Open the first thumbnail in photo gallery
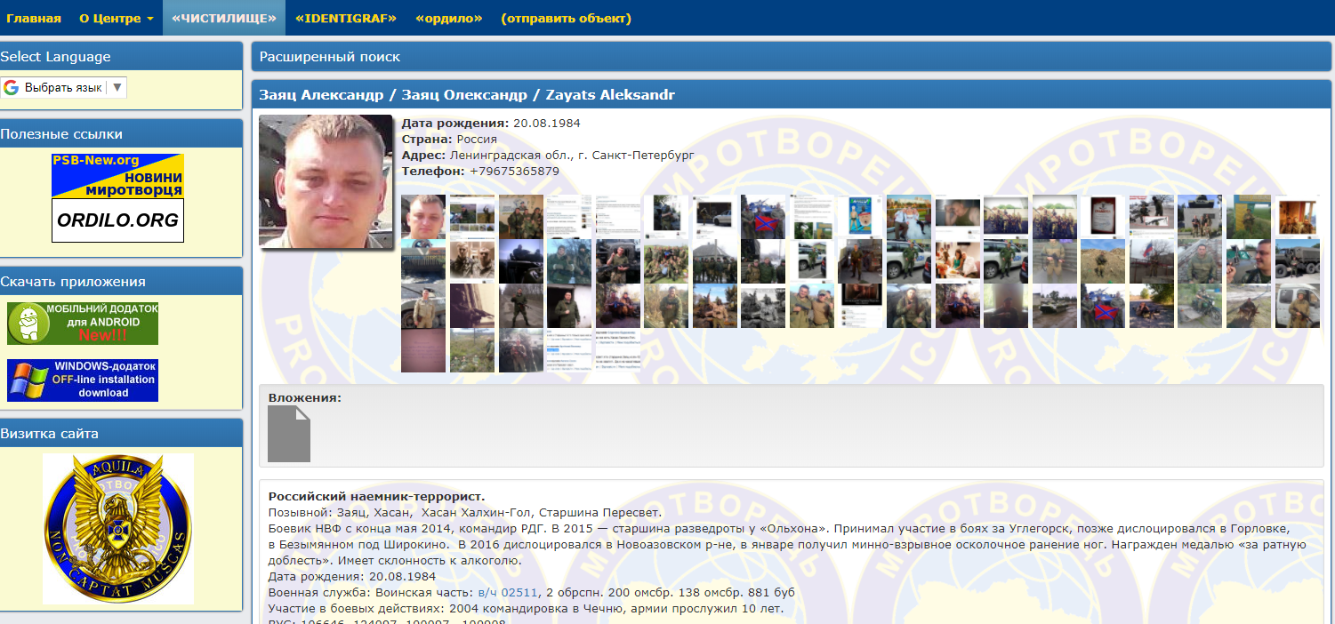Screen dimensions: 1335x624 coord(423,217)
